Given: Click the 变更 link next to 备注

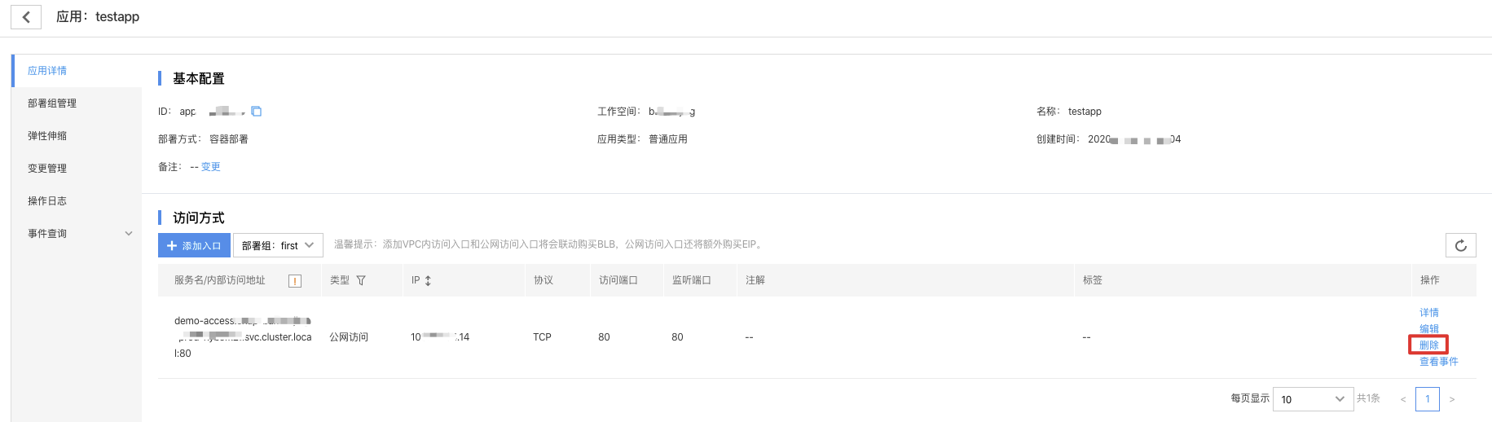Looking at the screenshot, I should pyautogui.click(x=211, y=167).
